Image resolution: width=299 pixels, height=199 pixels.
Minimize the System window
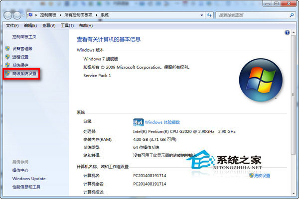tap(267, 3)
